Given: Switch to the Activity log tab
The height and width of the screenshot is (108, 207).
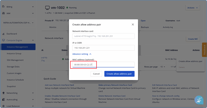Looking at the screenshot, I should tap(168, 27).
